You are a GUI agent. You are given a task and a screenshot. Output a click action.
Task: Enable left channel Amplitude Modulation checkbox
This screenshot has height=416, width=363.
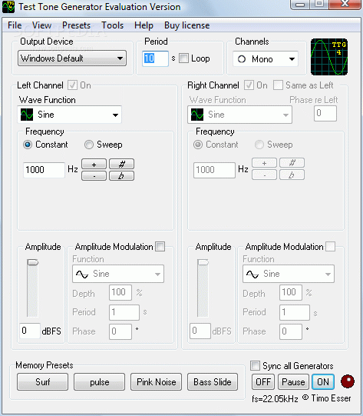pyautogui.click(x=160, y=247)
